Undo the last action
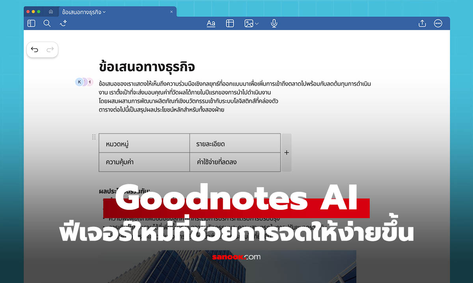473x283 pixels. point(35,50)
